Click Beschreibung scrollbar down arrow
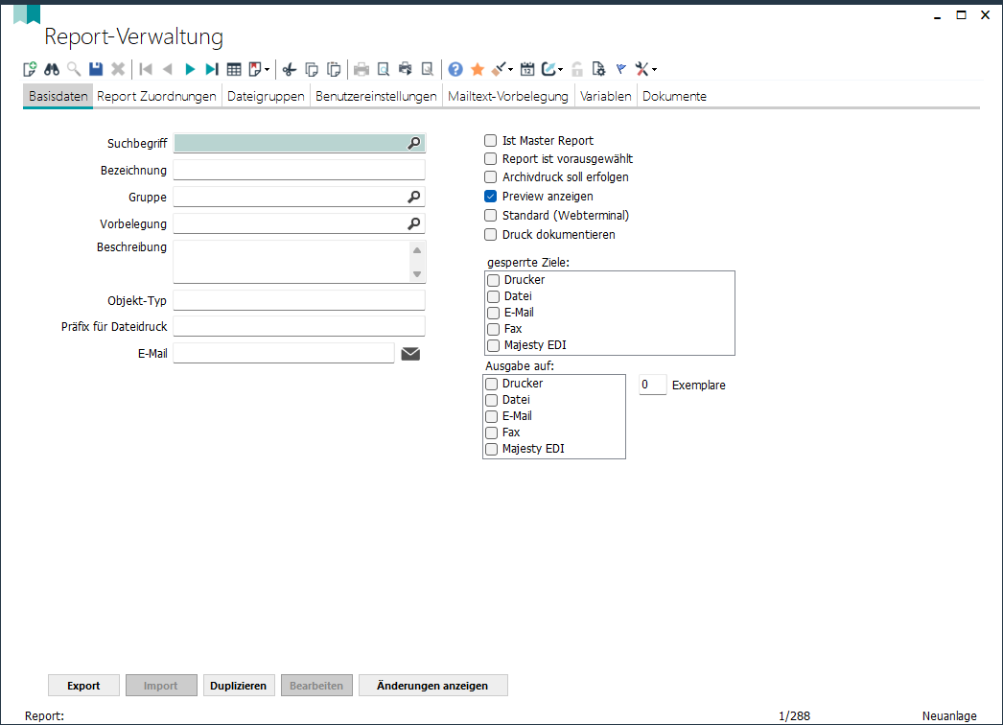This screenshot has width=1003, height=725. (417, 274)
